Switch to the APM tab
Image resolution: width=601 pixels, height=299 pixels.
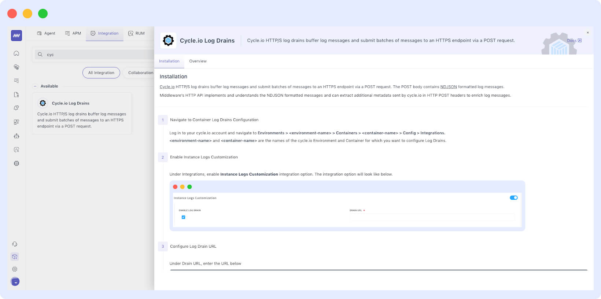[73, 33]
